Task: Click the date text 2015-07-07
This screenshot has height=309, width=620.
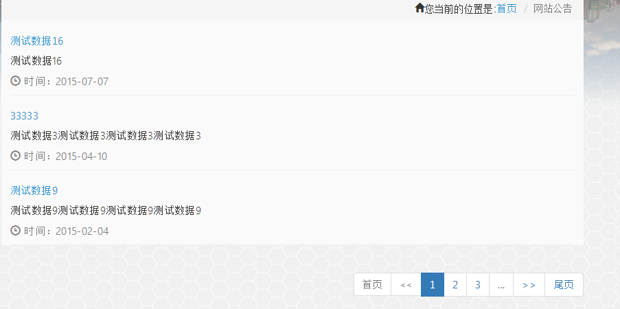Action: [x=82, y=82]
